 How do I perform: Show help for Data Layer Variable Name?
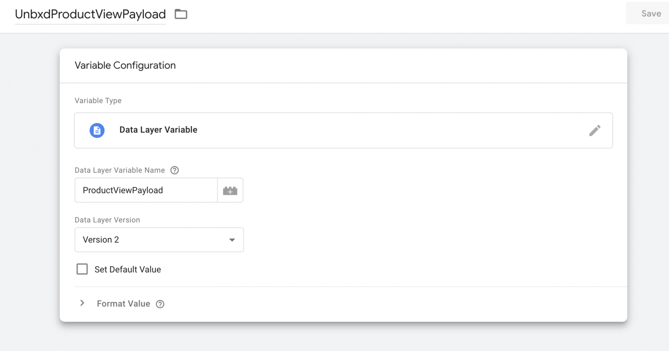pos(175,170)
